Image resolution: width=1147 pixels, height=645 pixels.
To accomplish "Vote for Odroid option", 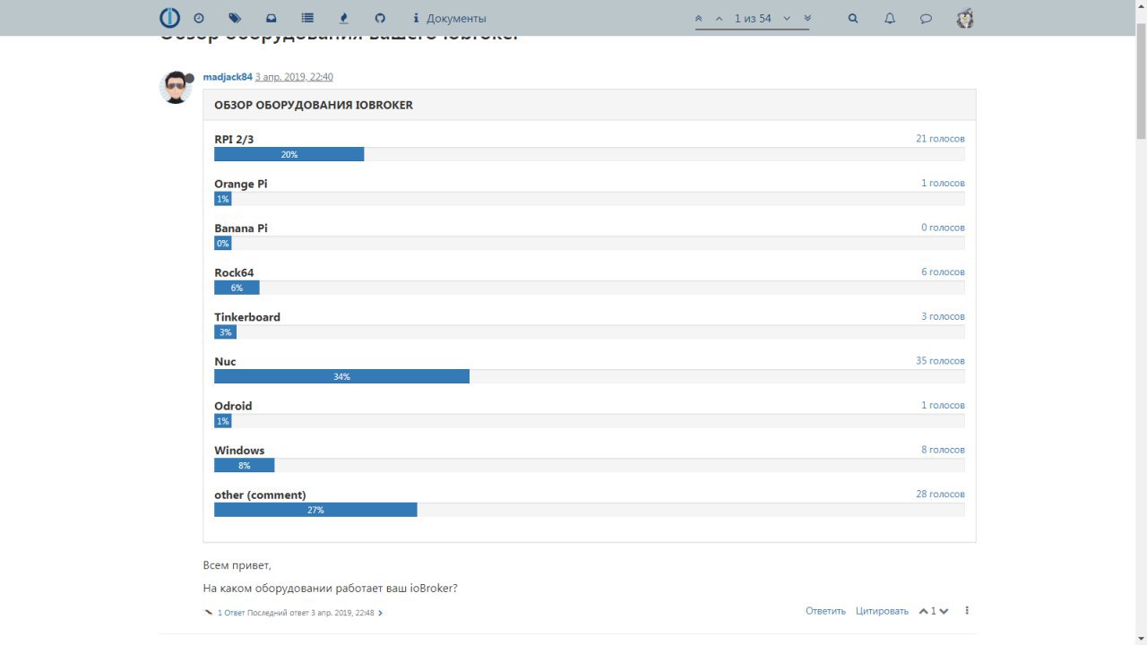I will [233, 406].
